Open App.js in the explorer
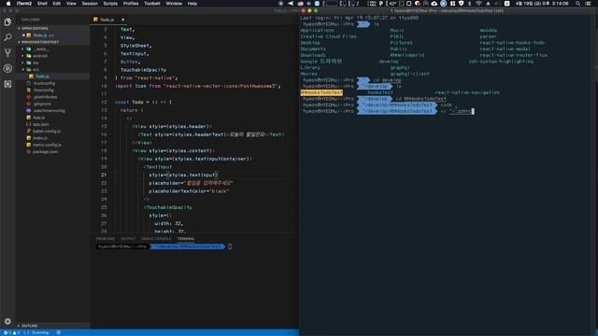Screen dimensions: 598x336 point(38,118)
